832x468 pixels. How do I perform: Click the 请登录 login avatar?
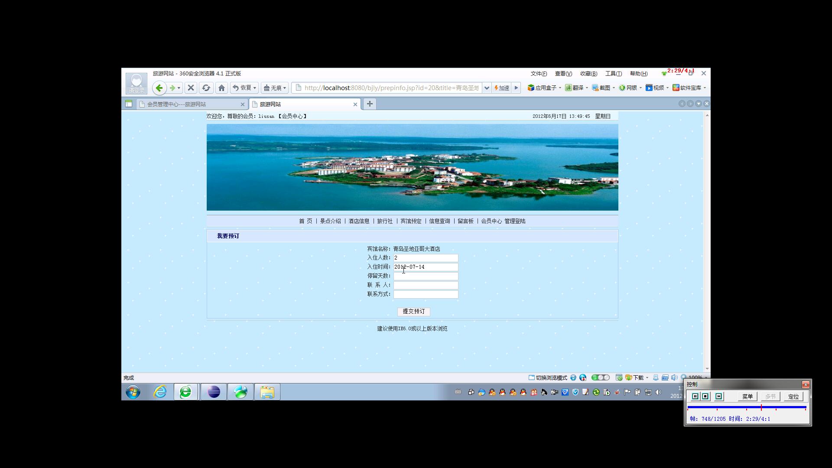click(136, 84)
